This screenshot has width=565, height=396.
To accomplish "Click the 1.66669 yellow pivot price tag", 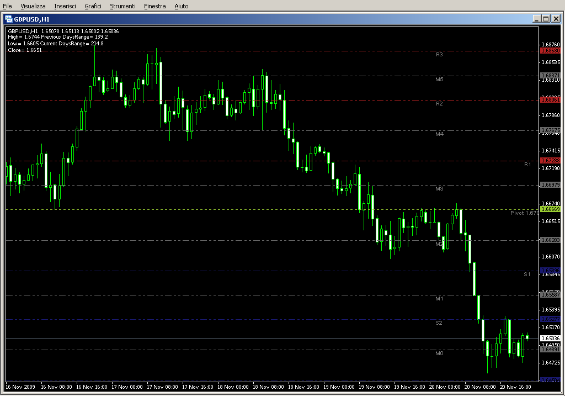I will (550, 209).
